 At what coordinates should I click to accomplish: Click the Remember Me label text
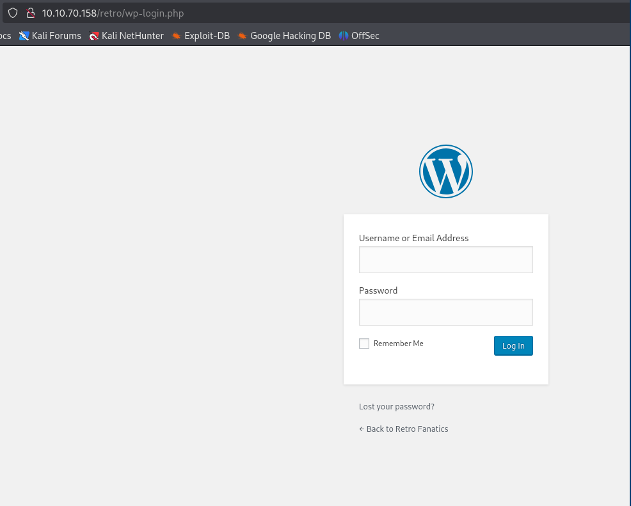point(398,344)
